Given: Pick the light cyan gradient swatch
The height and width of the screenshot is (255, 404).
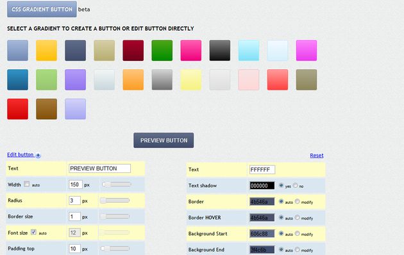Looking at the screenshot, I should pos(249,51).
